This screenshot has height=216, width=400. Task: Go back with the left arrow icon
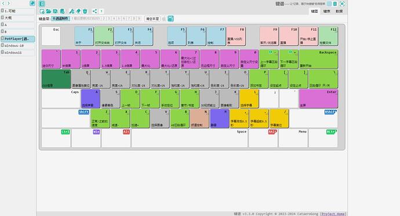tap(3, 3)
